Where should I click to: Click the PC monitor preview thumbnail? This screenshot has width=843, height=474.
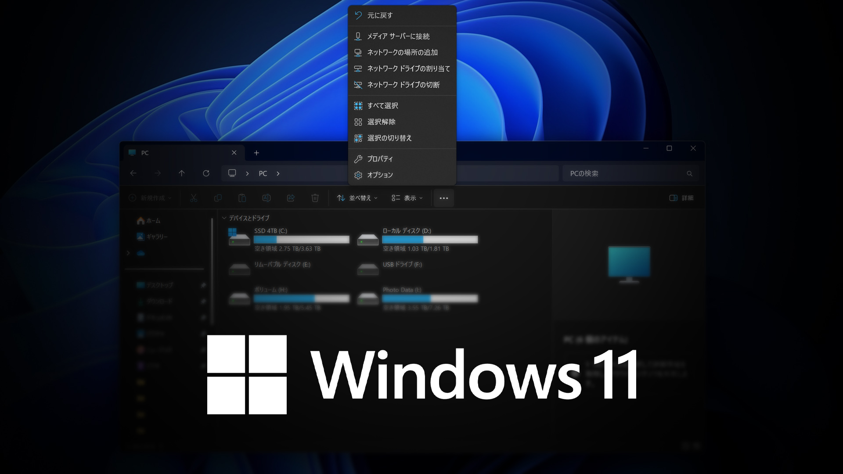click(x=629, y=264)
